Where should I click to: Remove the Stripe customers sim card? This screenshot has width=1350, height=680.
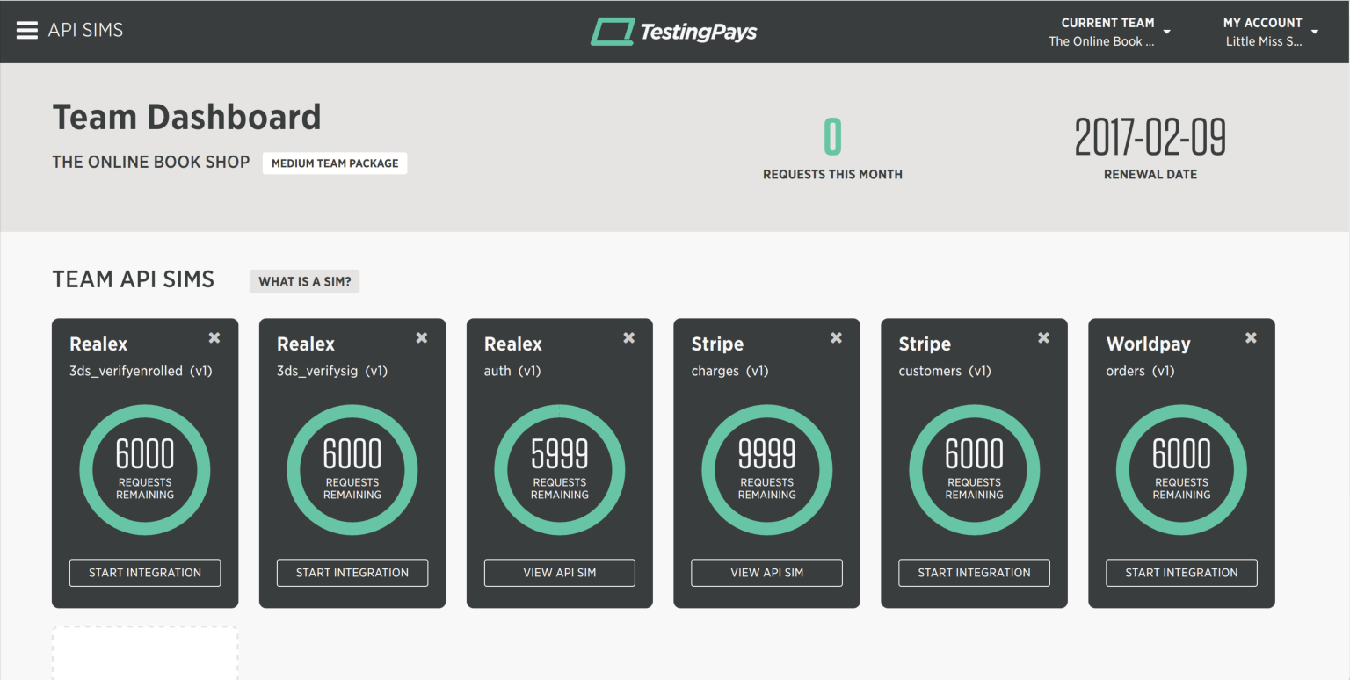pyautogui.click(x=1044, y=337)
